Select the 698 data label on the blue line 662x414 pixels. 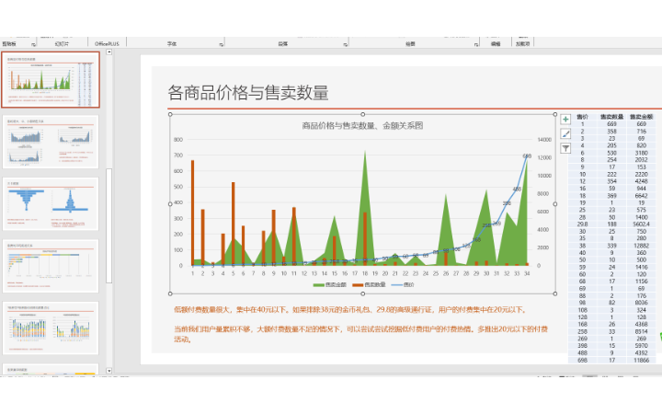point(527,156)
